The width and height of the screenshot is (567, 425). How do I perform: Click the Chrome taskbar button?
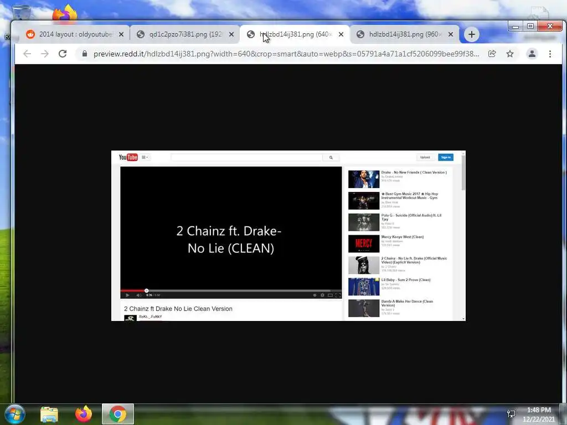(117, 414)
